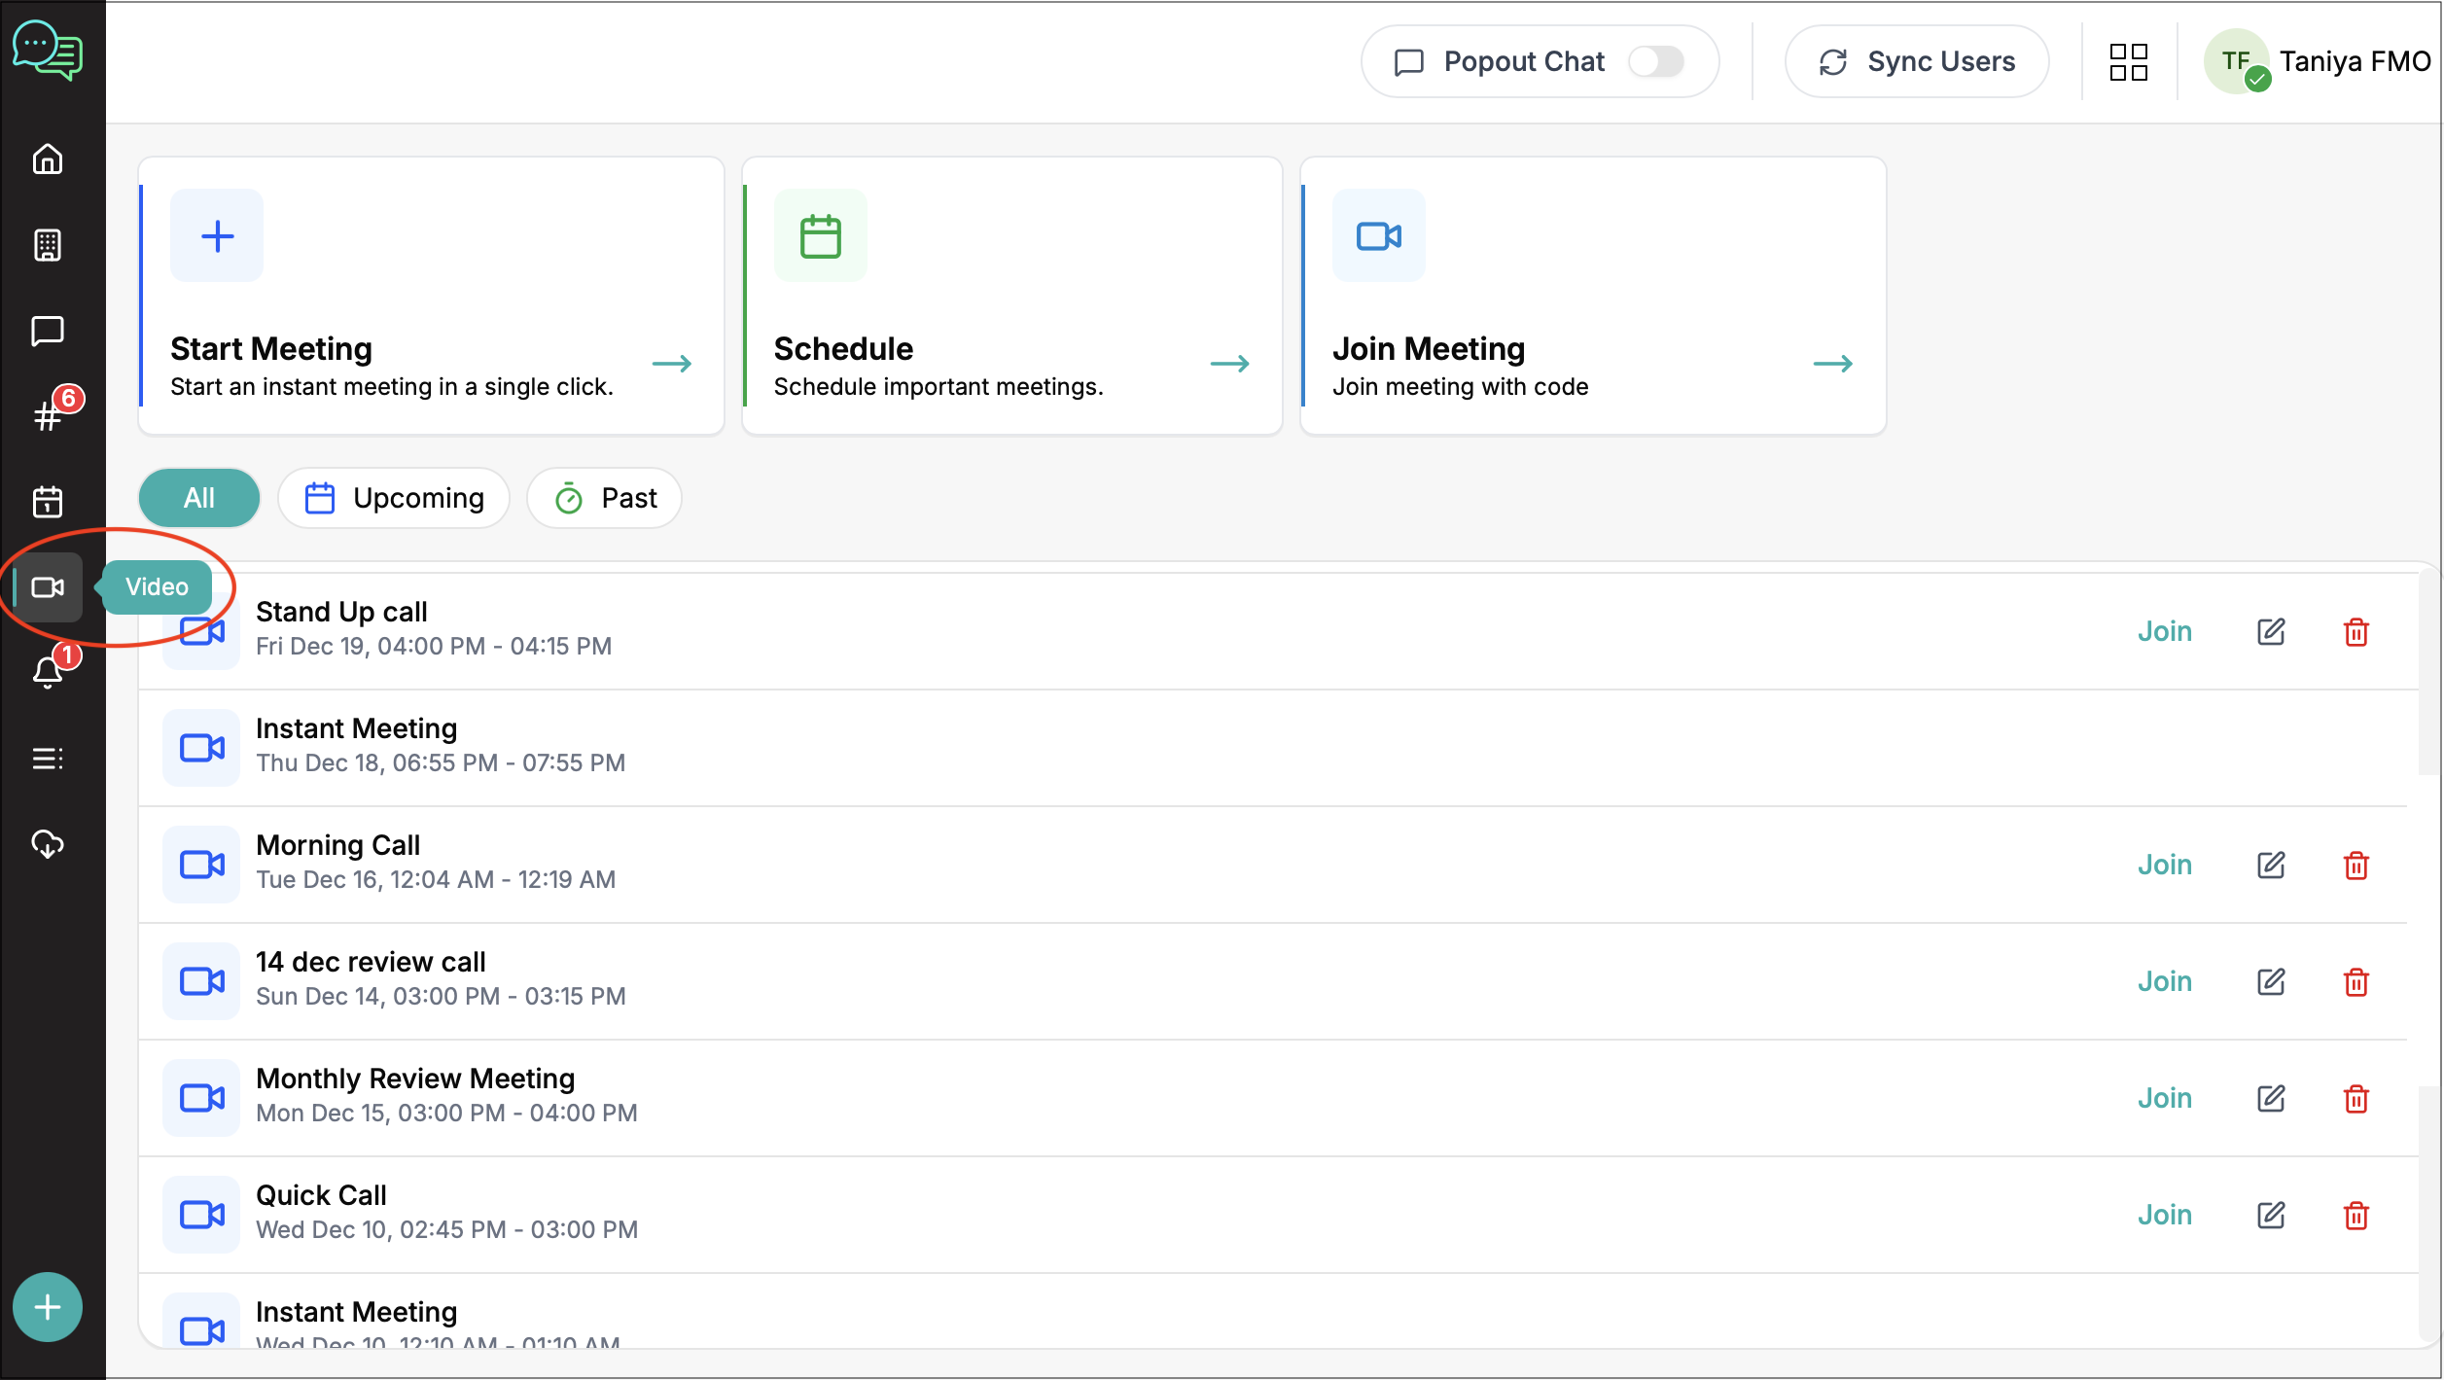Switch to the Upcoming filter
The width and height of the screenshot is (2444, 1380).
[393, 497]
